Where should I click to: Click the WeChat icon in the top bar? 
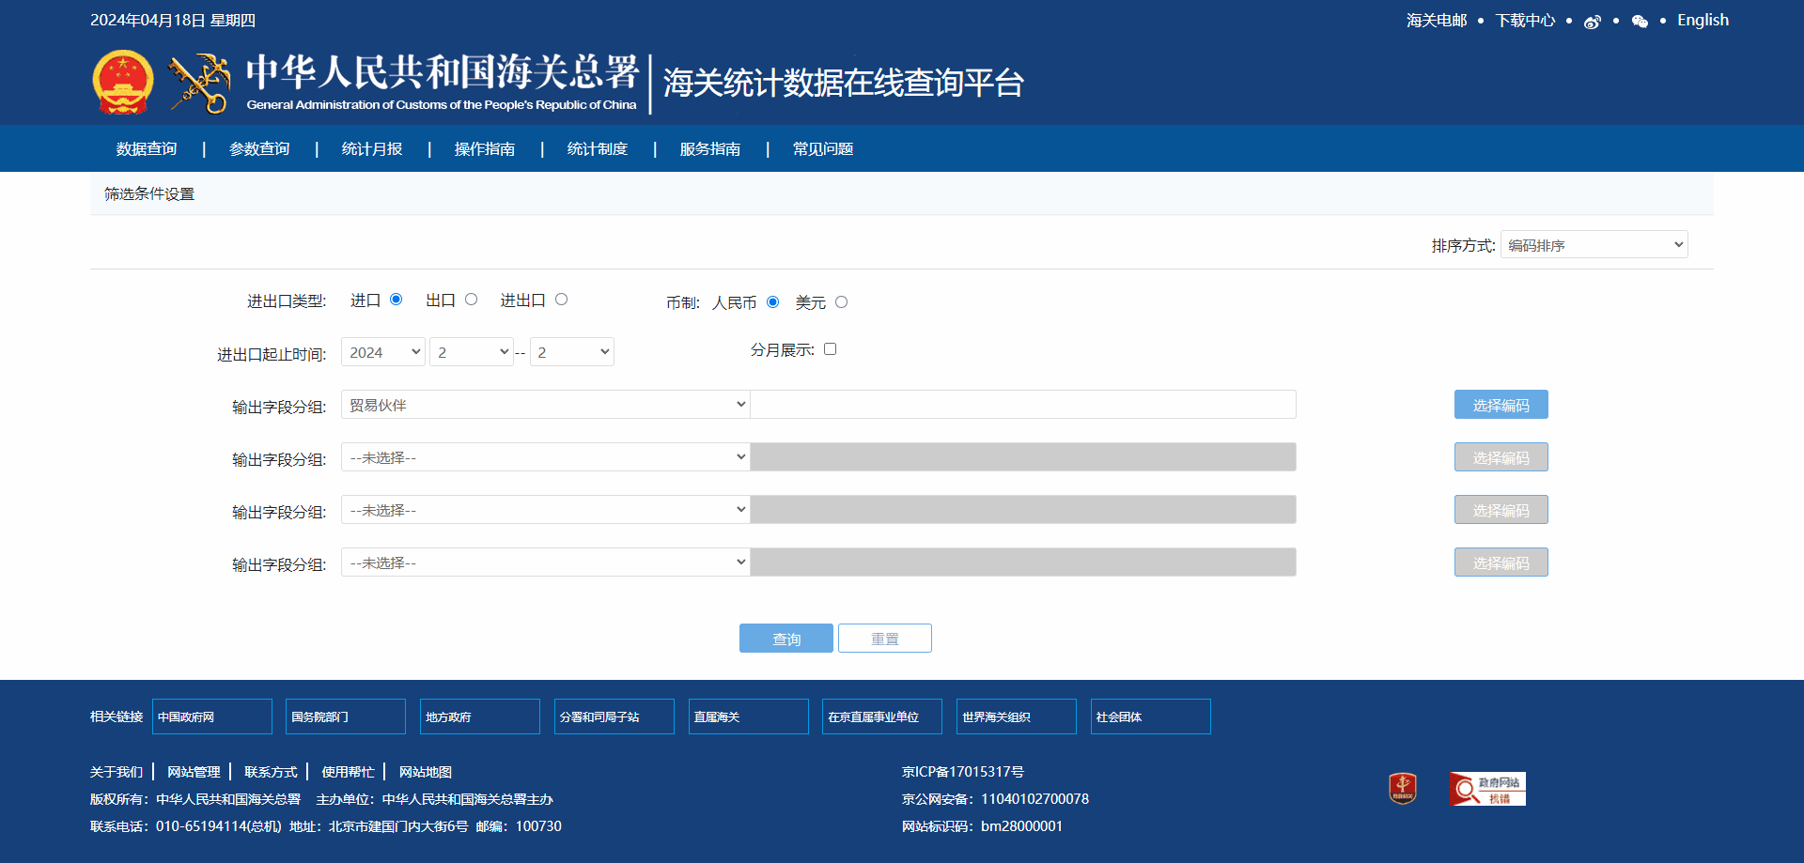[x=1640, y=21]
